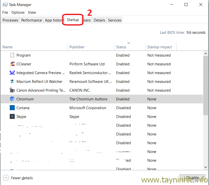Viewport: 209px width, 185px height.
Task: Click the Fewer details link
Action: (22, 178)
